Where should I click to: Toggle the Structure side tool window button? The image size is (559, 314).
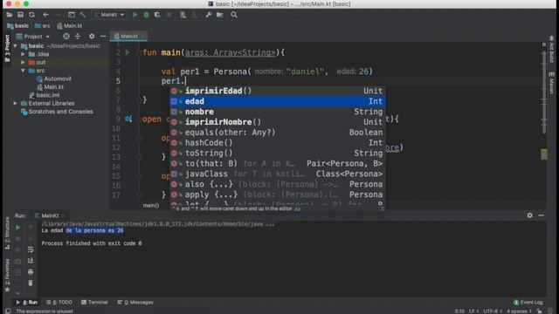coord(7,233)
